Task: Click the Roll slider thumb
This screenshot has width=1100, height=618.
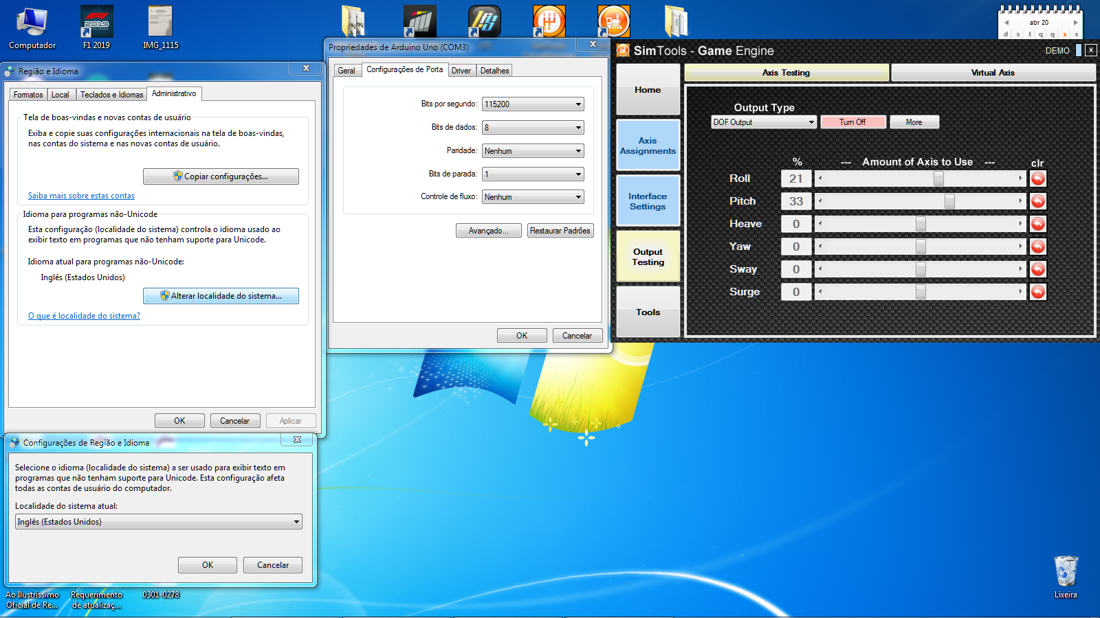Action: 938,179
